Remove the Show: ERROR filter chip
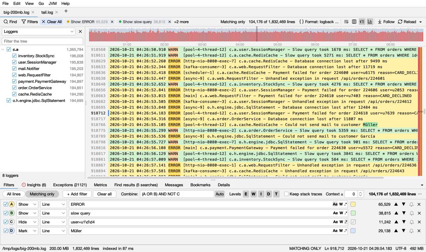 click(x=112, y=22)
